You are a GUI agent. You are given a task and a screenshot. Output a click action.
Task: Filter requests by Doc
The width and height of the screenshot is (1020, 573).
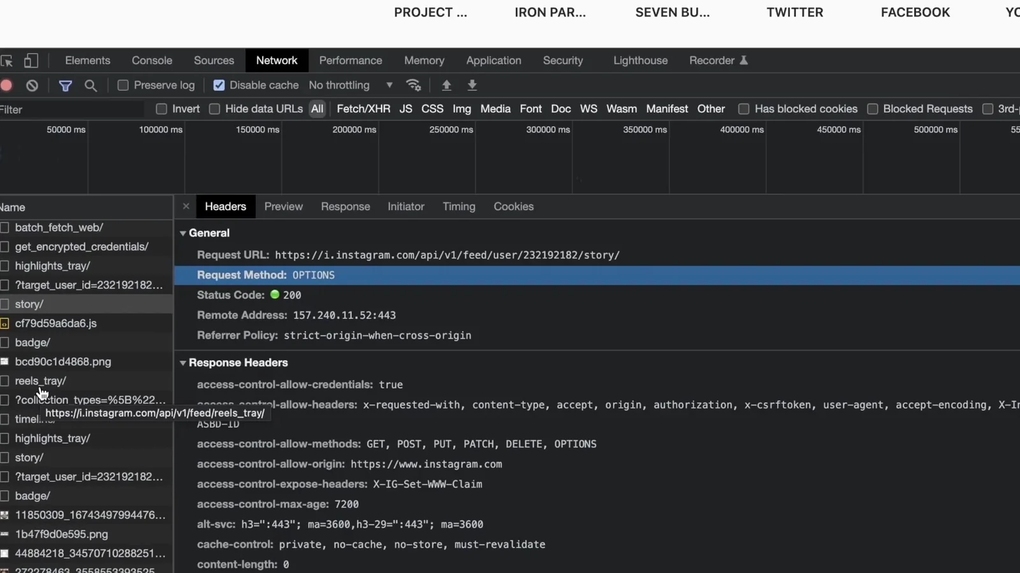click(x=561, y=109)
